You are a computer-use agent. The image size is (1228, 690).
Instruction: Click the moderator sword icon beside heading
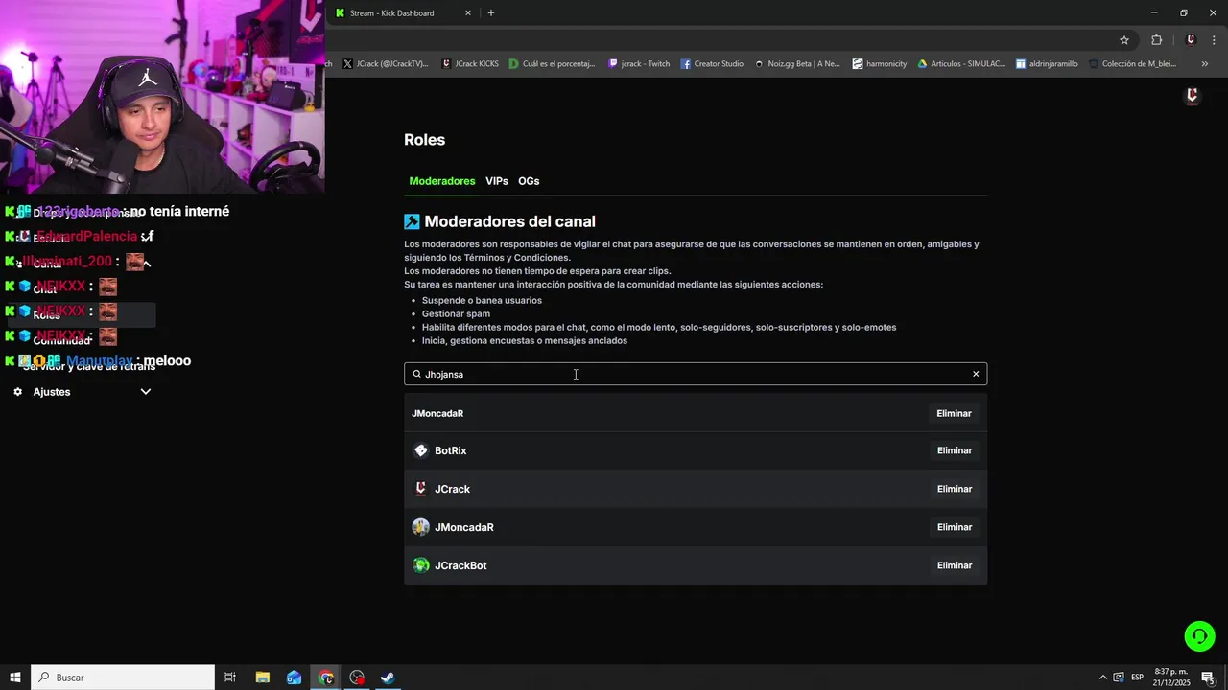[x=412, y=221]
